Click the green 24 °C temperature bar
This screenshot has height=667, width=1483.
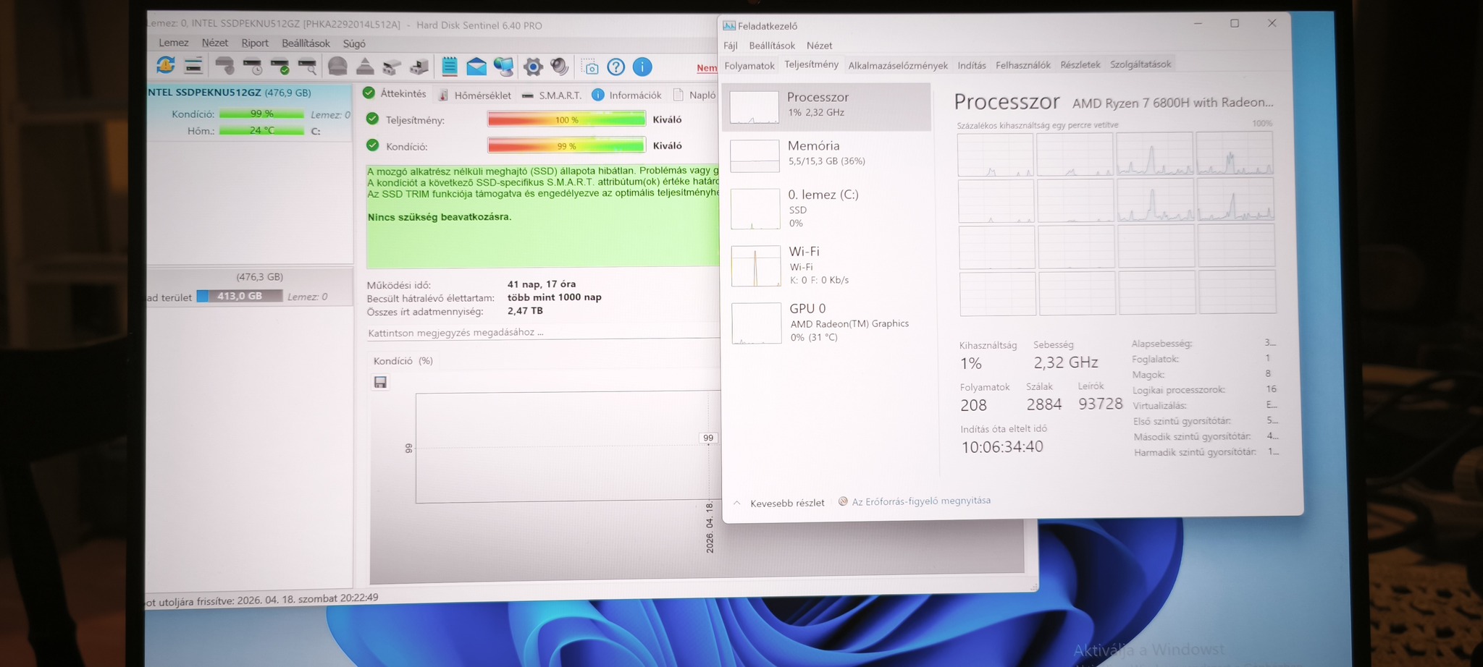click(x=261, y=130)
